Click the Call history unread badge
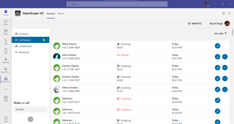 [x=44, y=40]
